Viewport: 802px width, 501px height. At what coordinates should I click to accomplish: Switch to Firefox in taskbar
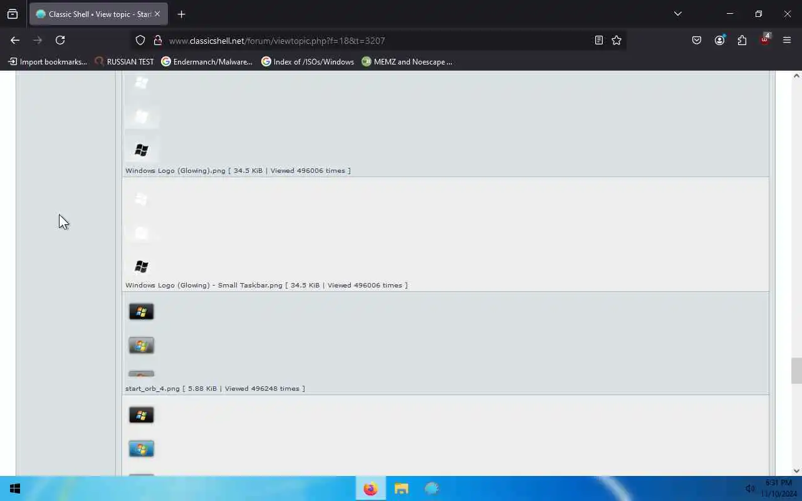pos(371,488)
